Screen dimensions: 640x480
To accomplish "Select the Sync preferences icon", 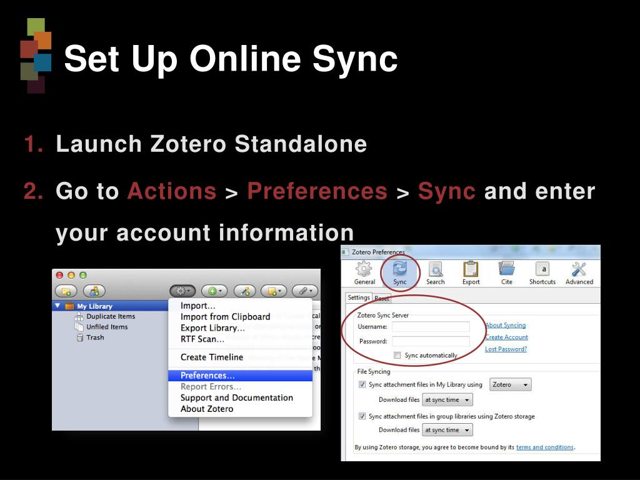I will tap(399, 273).
